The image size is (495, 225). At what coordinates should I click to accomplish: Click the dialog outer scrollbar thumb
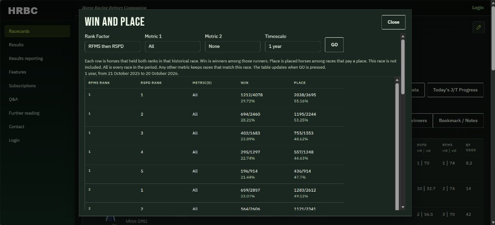403,67
